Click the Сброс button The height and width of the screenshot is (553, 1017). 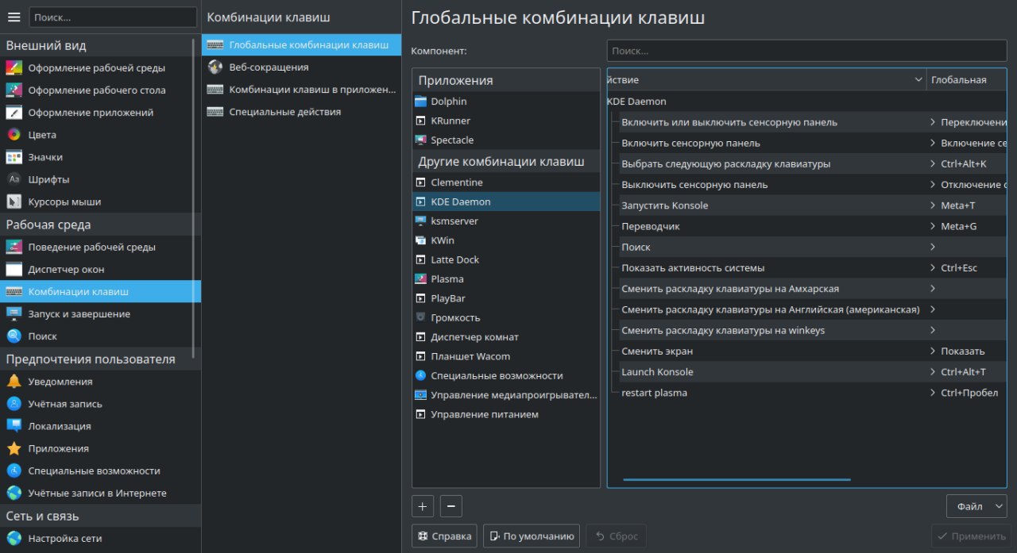616,536
